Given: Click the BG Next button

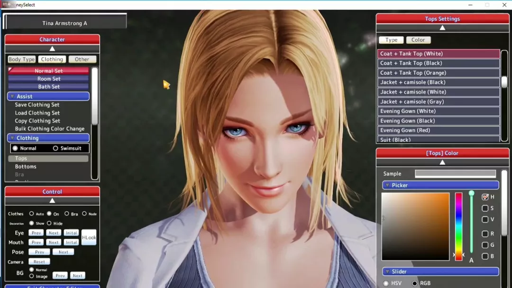Looking at the screenshot, I should point(78,276).
